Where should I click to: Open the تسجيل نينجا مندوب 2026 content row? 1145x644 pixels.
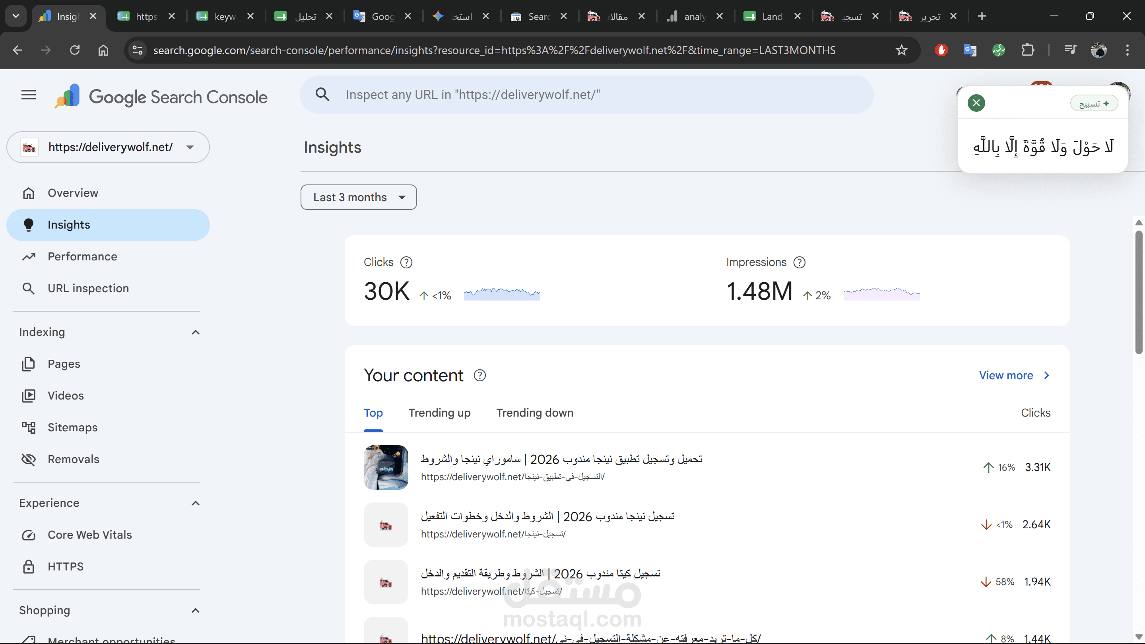(707, 525)
